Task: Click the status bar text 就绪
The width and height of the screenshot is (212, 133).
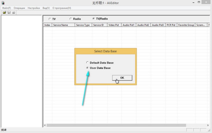Action: coord(4,130)
